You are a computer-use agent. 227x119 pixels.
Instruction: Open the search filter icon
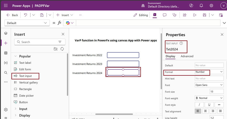(60, 42)
